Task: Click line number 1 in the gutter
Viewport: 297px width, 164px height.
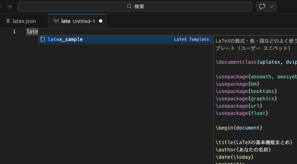Action: pos(14,32)
